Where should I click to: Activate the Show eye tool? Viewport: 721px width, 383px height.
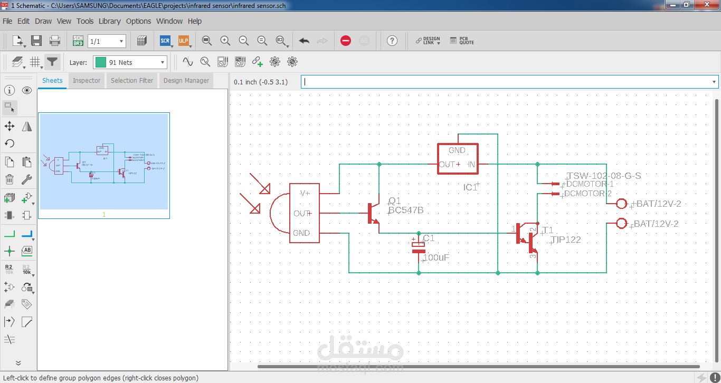[x=26, y=90]
